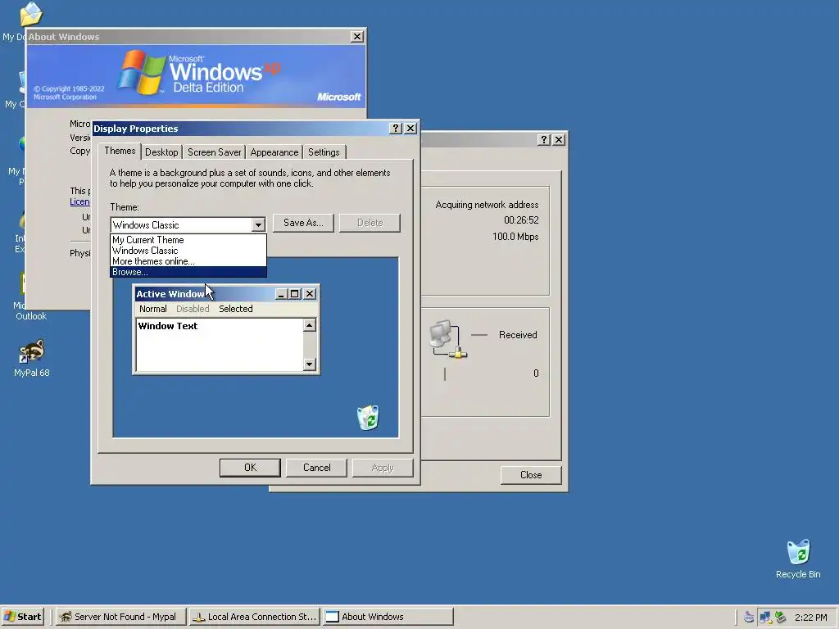Select the Themes tab

coord(120,151)
